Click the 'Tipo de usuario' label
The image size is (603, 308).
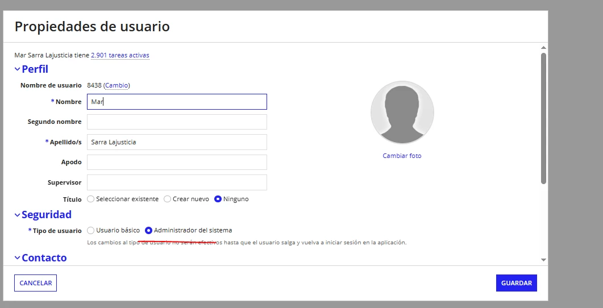click(57, 231)
